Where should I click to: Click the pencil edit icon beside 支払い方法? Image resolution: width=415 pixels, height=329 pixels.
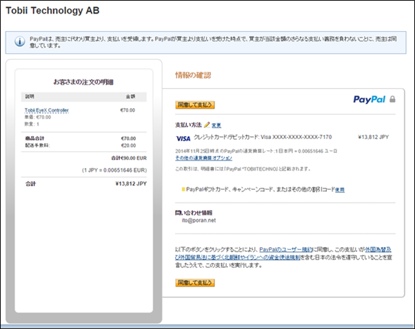tap(207, 125)
